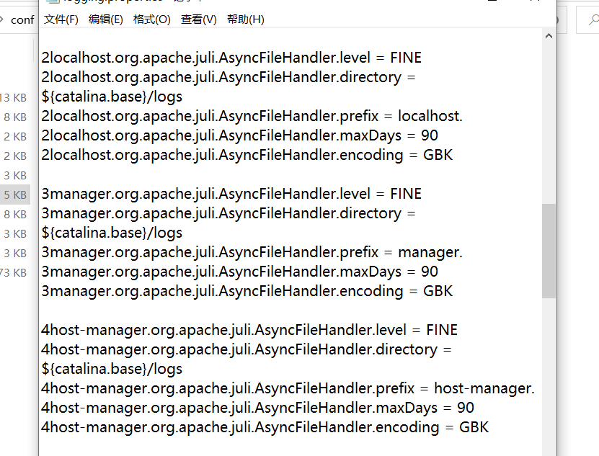
Task: Select the 13 KB file row in Explorer
Action: tap(14, 98)
